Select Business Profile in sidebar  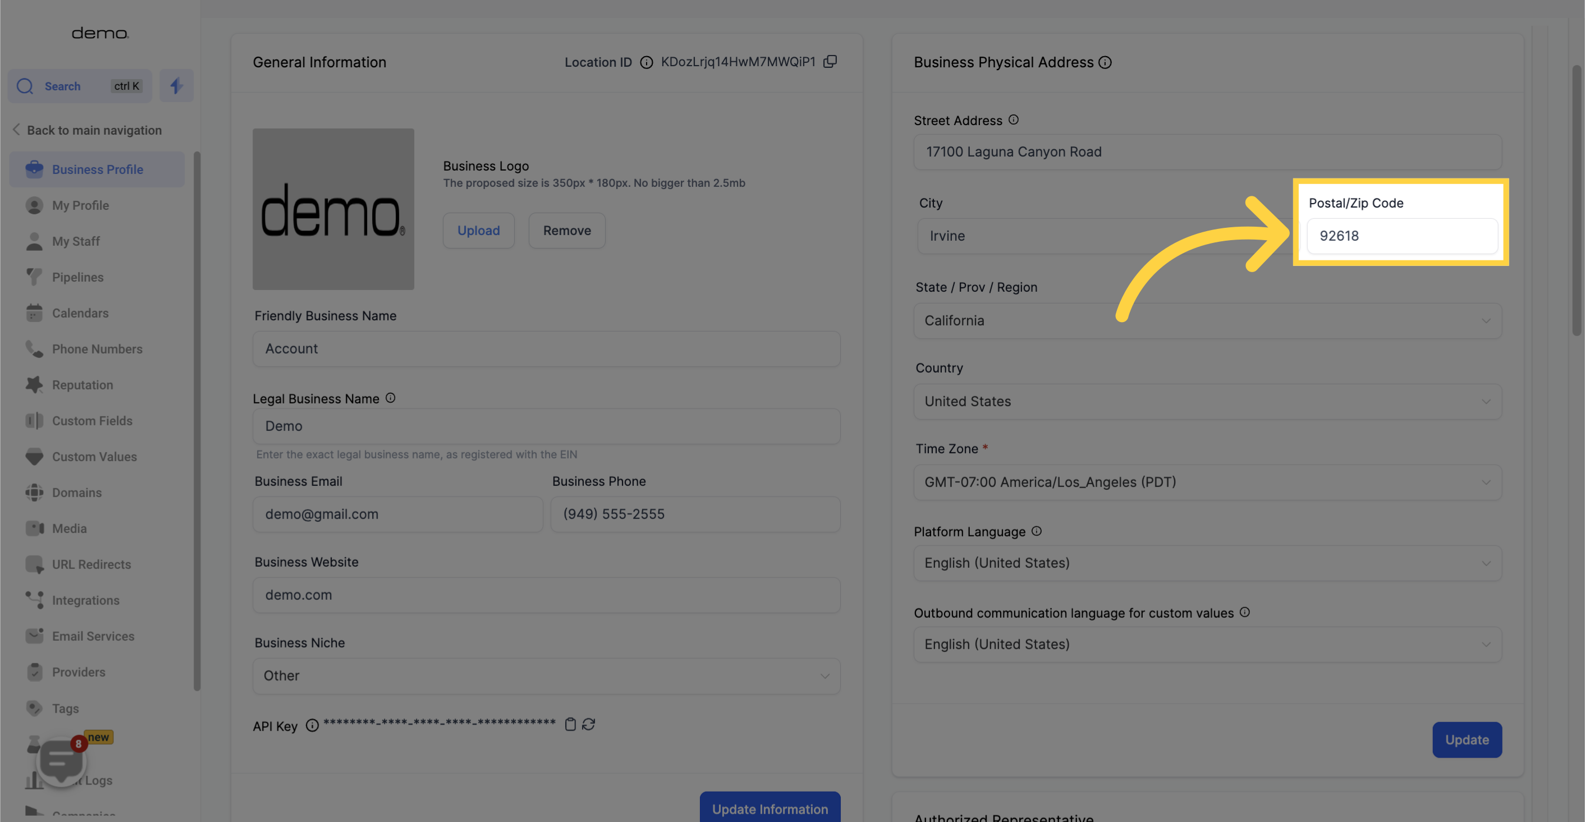pos(97,169)
